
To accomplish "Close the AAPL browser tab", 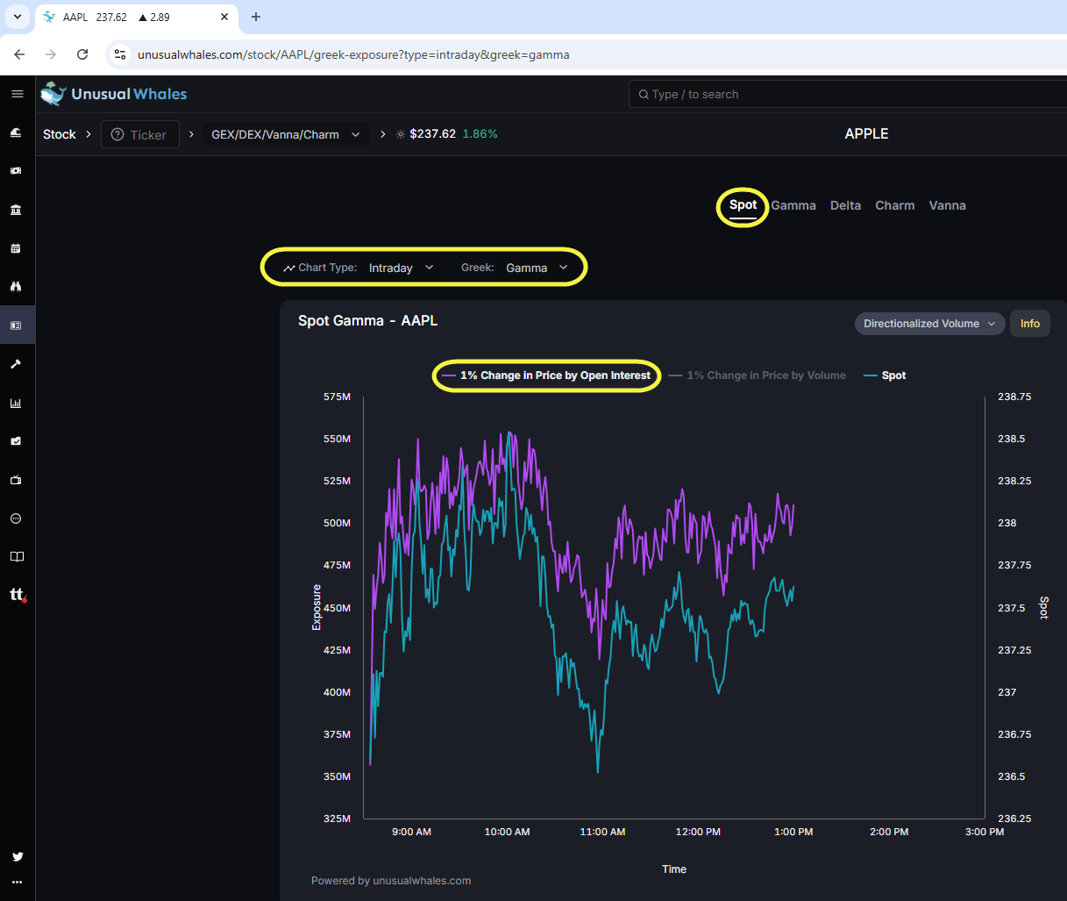I will (224, 17).
